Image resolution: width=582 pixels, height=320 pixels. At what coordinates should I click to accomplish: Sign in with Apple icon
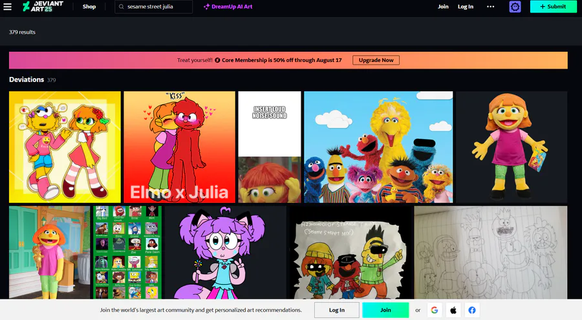point(453,310)
